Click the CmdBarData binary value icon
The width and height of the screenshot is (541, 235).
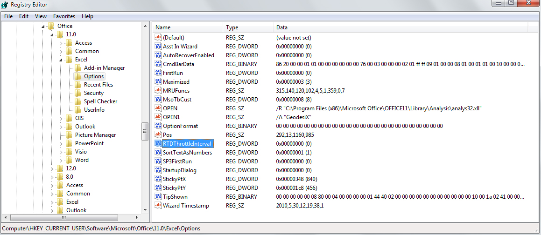[158, 64]
